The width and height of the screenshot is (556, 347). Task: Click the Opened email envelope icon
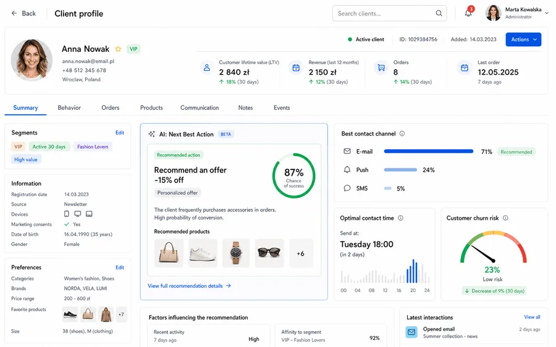coord(411,332)
